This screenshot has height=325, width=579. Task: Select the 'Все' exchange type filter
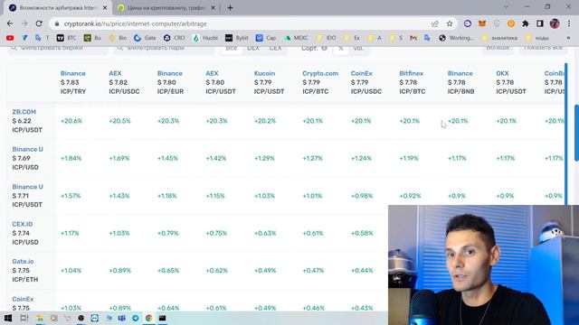(232, 48)
